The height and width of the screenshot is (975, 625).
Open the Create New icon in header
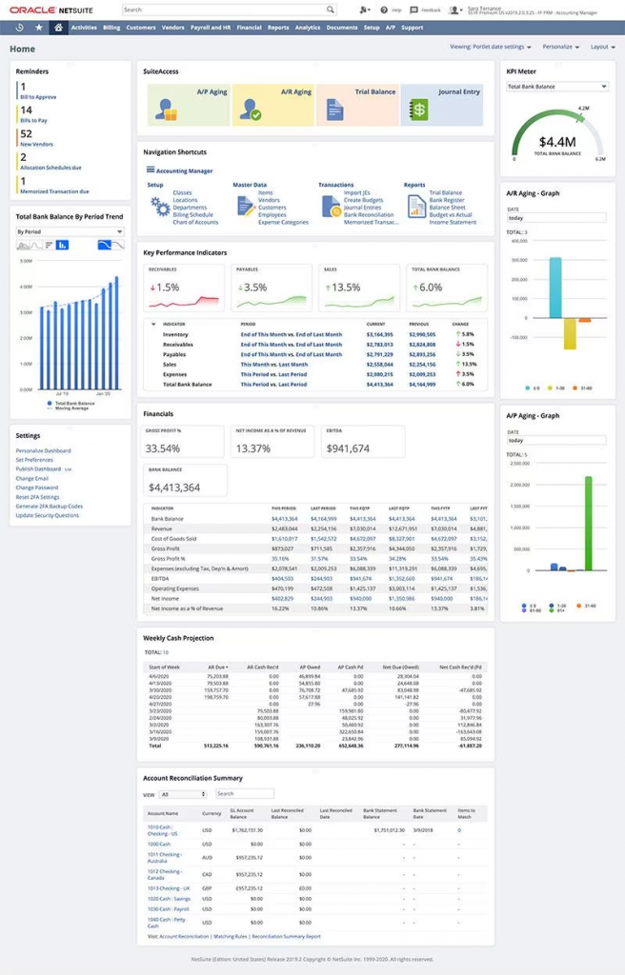[364, 10]
